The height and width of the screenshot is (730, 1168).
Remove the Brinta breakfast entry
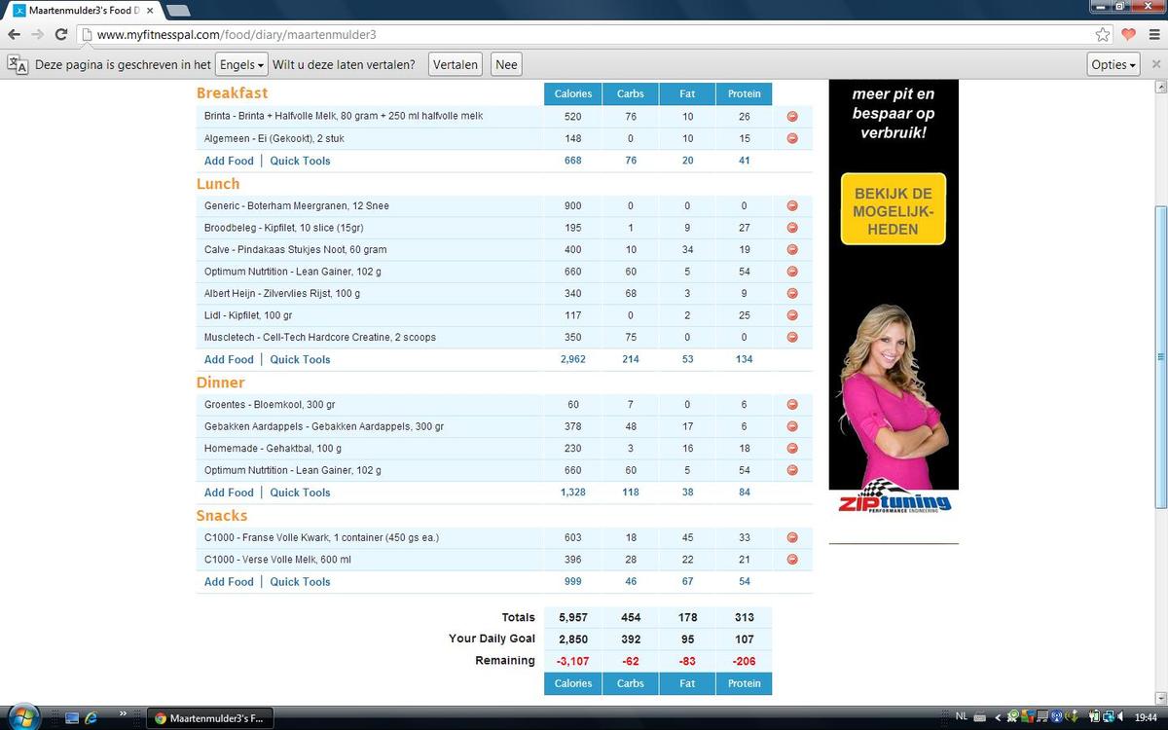792,117
